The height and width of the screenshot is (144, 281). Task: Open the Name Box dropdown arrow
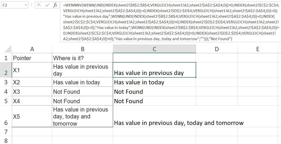26,5
